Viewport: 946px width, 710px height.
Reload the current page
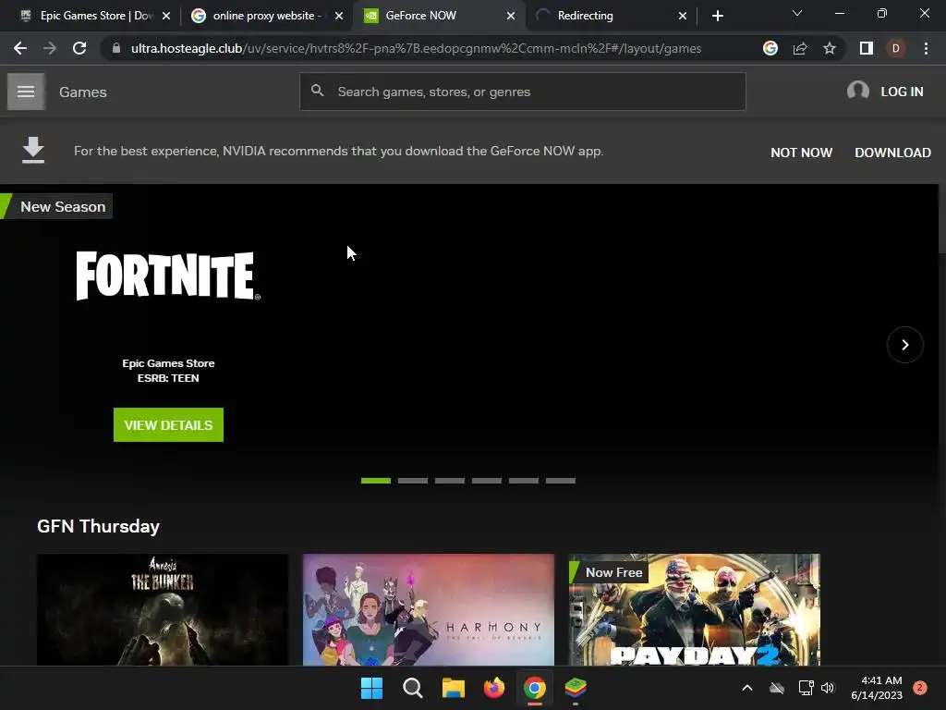[79, 48]
